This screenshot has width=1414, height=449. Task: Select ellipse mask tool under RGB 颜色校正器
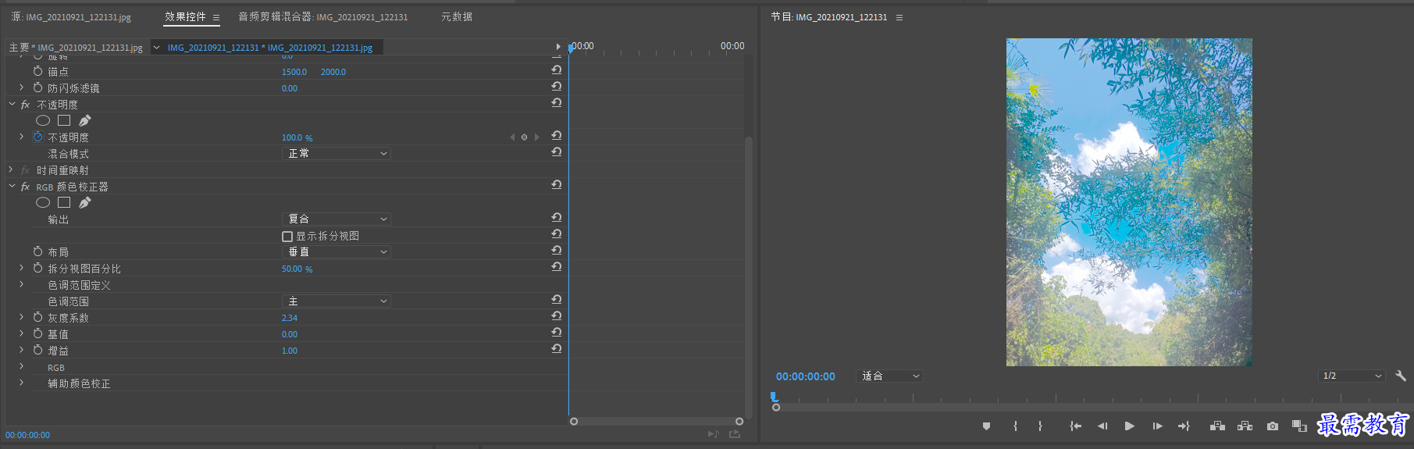(x=43, y=202)
